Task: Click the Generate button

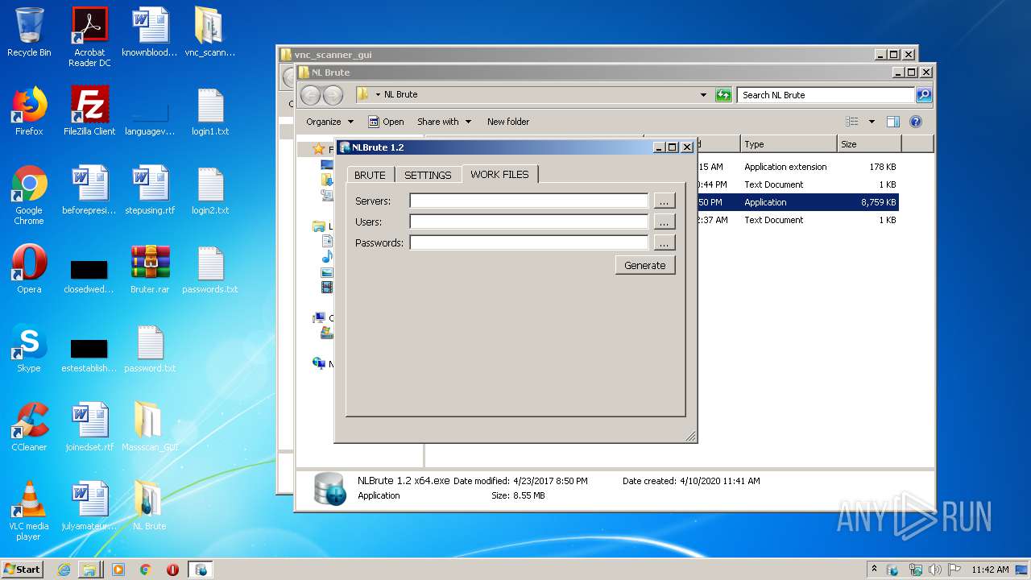Action: (645, 265)
